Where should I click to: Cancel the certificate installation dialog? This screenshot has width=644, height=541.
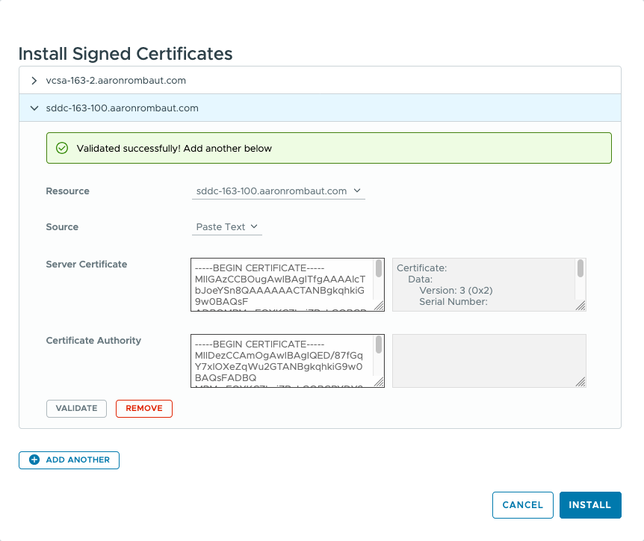522,504
